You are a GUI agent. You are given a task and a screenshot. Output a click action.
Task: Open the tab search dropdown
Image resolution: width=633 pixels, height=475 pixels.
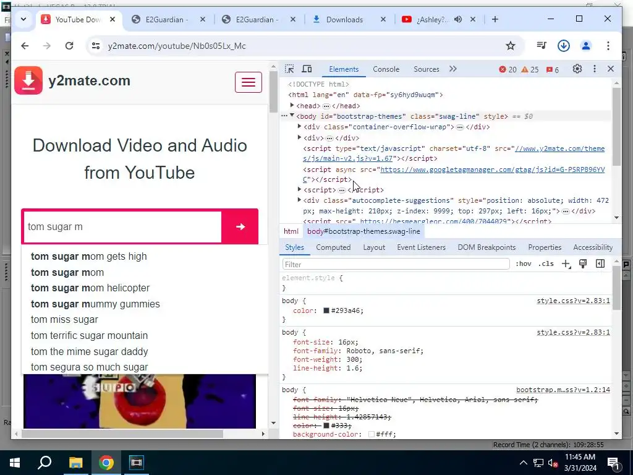[x=23, y=19]
